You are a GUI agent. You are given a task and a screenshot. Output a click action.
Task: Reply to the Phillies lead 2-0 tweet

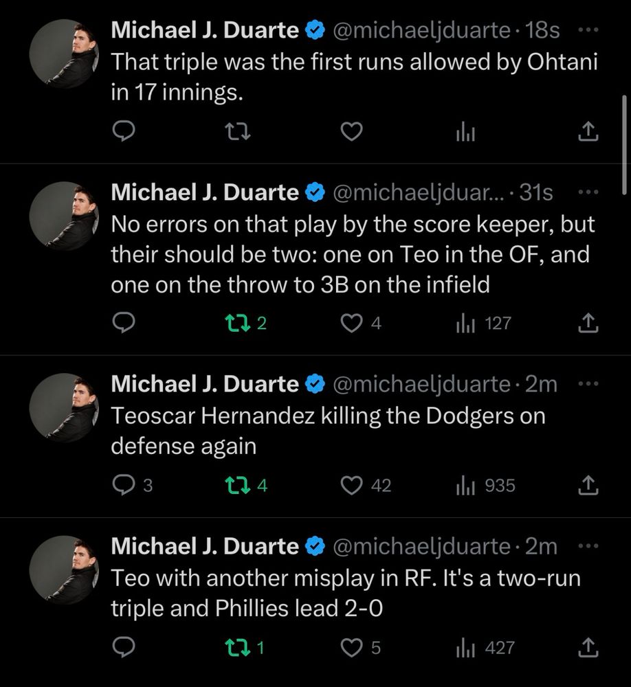[124, 647]
